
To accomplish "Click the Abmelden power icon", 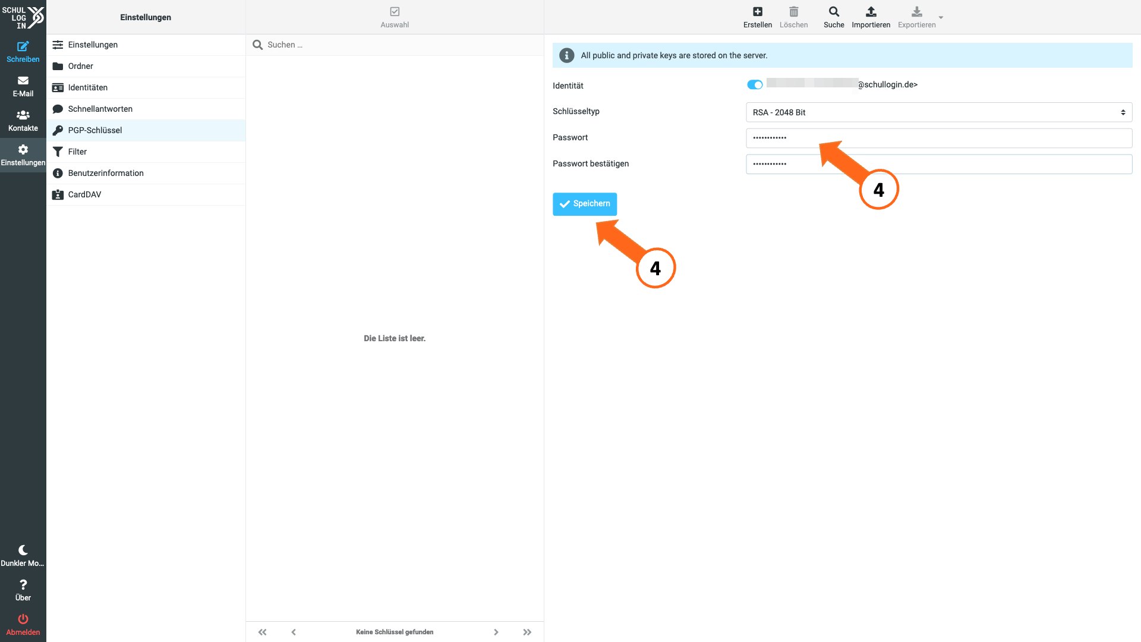I will pyautogui.click(x=23, y=619).
